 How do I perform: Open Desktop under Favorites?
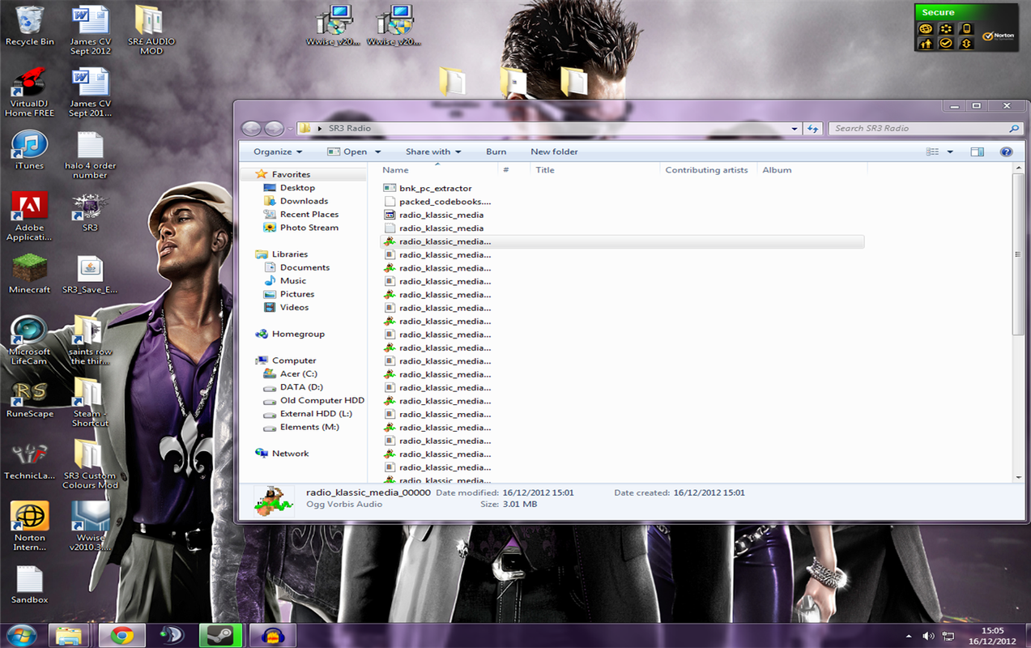[297, 188]
